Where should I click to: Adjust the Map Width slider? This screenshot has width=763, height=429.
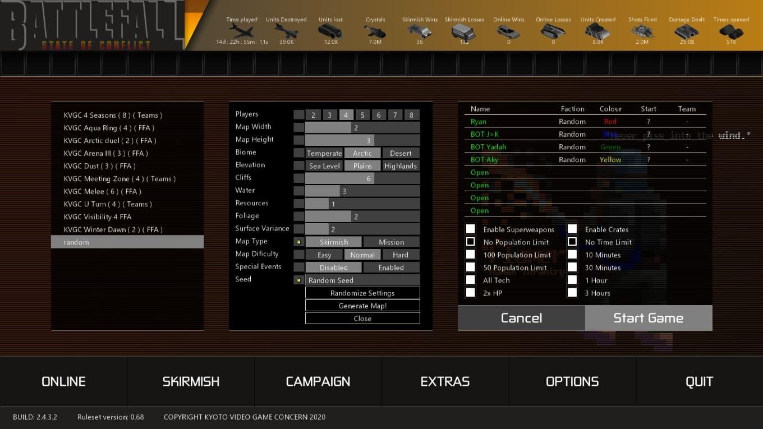pos(362,127)
